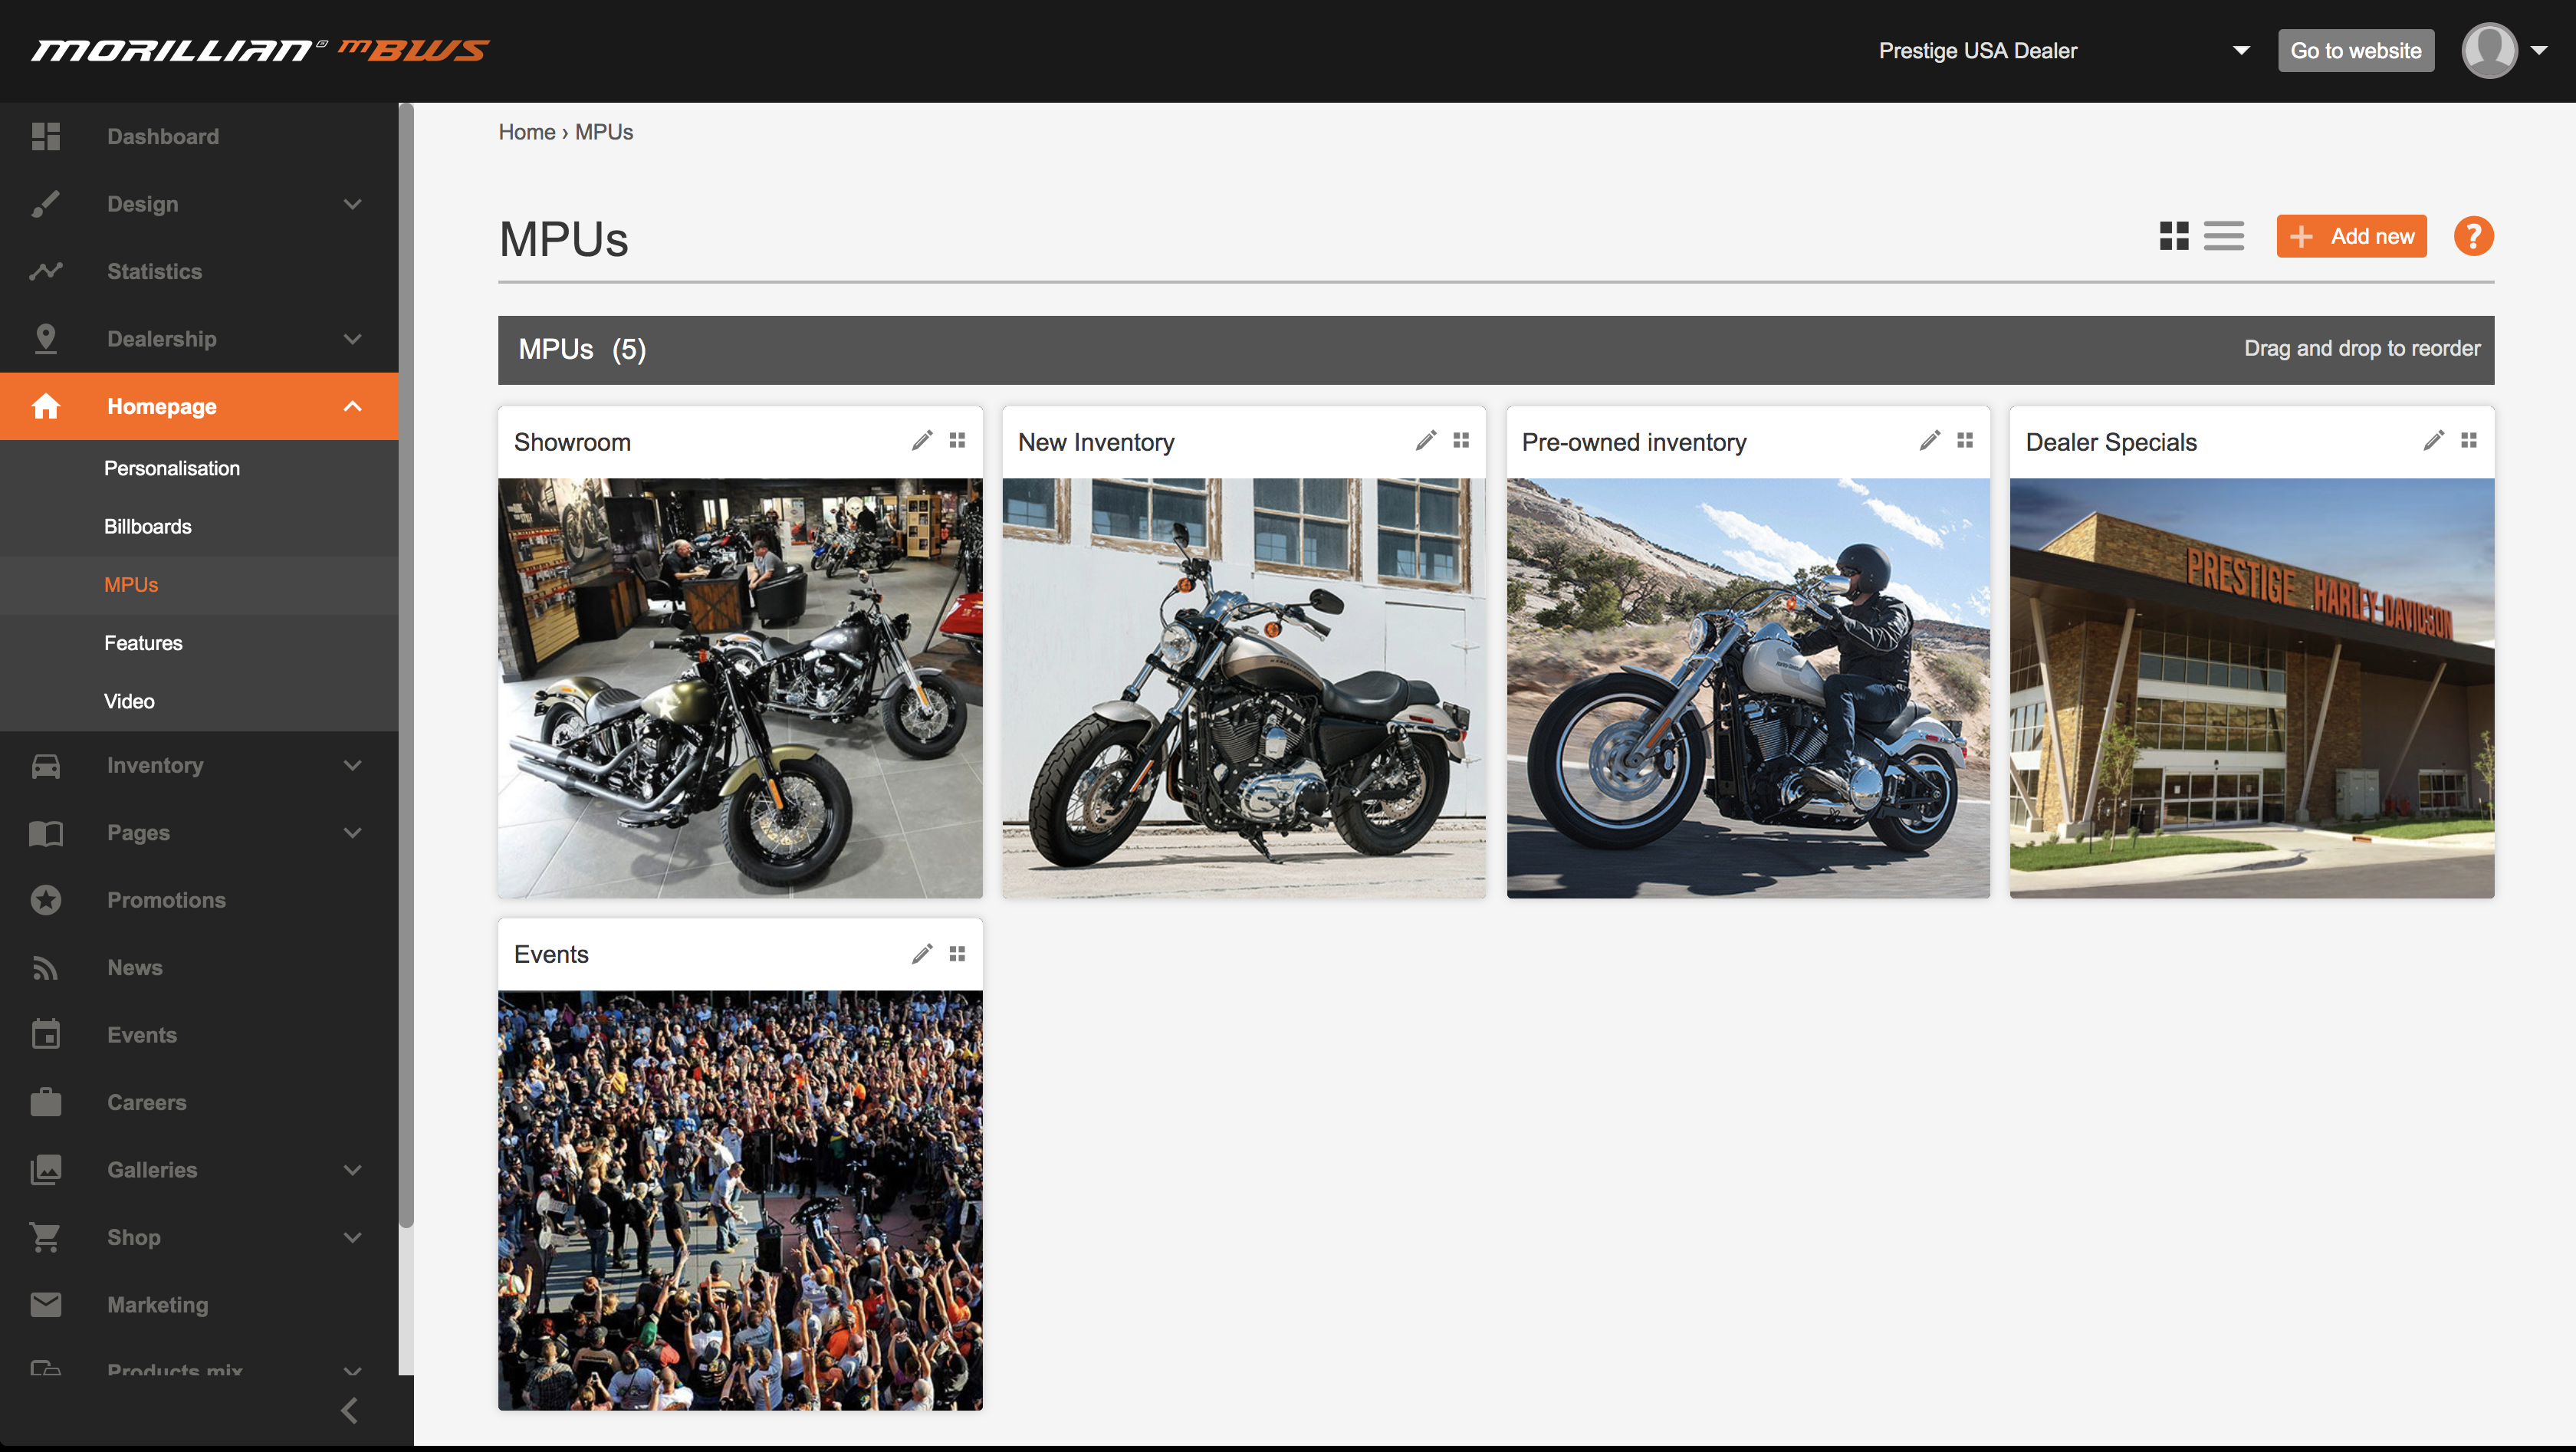The width and height of the screenshot is (2576, 1452).
Task: Collapse the sidebar with the arrow
Action: [349, 1410]
